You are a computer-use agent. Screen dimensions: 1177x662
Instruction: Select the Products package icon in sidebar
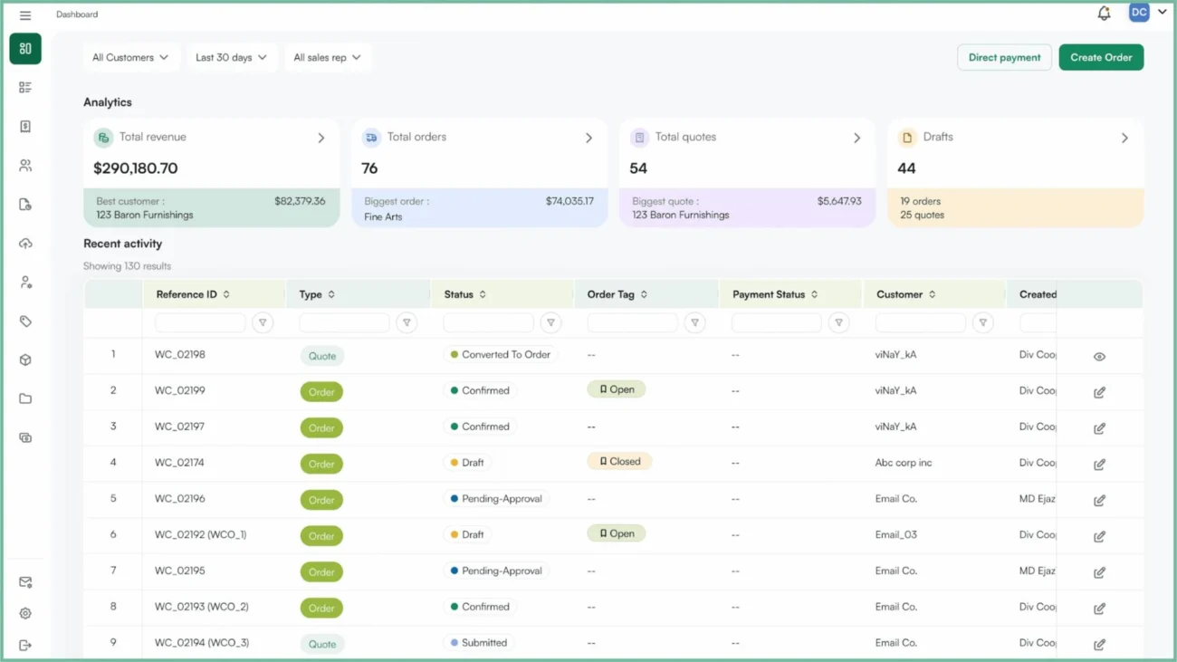[x=24, y=360]
